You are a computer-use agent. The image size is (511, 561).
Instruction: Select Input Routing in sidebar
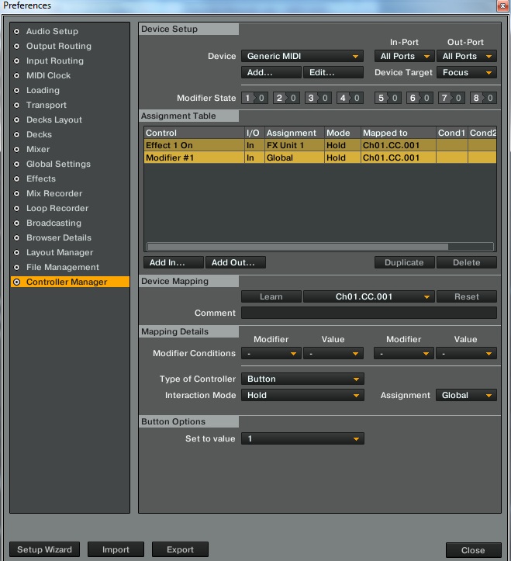pyautogui.click(x=55, y=61)
